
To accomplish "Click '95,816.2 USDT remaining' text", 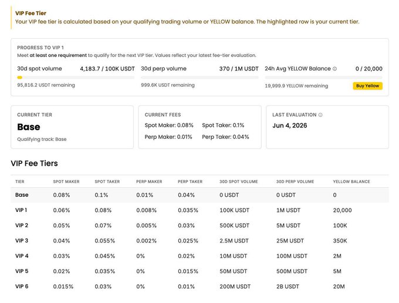I will pyautogui.click(x=46, y=85).
